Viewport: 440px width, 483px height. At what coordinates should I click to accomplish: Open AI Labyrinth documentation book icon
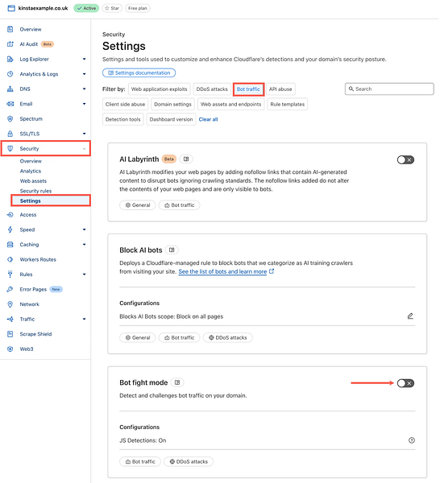click(x=186, y=159)
